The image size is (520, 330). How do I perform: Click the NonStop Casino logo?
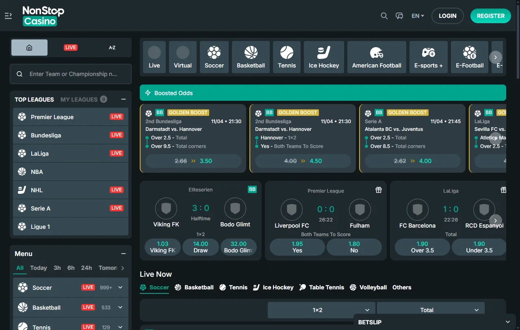43,16
